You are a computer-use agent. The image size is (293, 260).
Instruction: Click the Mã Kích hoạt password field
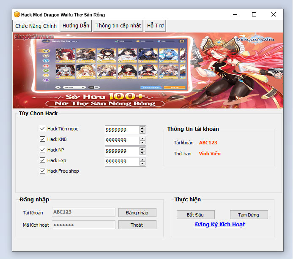pyautogui.click(x=84, y=225)
